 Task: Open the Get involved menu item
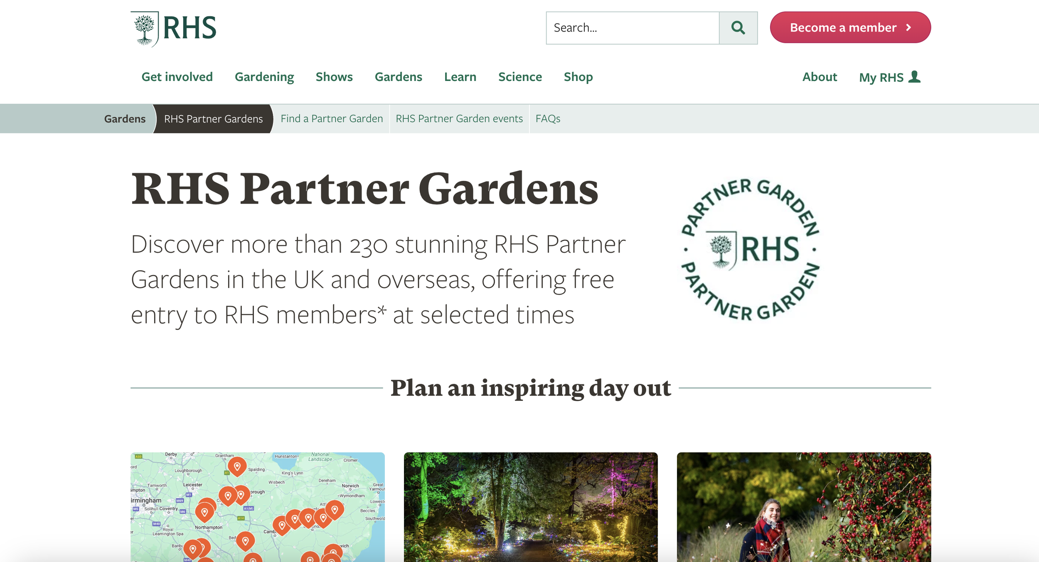(177, 77)
